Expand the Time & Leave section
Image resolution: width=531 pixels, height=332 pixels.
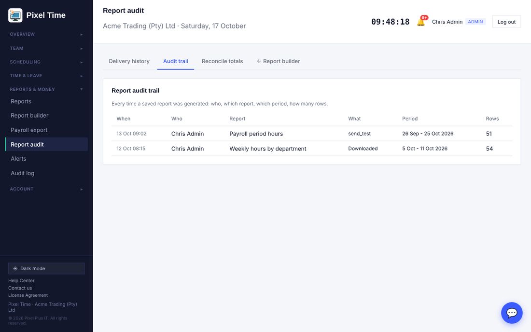pyautogui.click(x=46, y=76)
